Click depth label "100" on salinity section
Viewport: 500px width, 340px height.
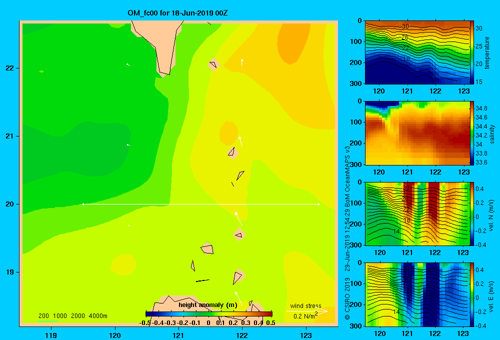point(356,122)
